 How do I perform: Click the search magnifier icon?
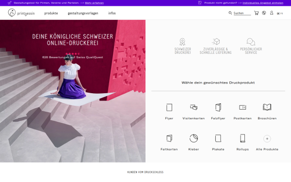click(x=230, y=13)
